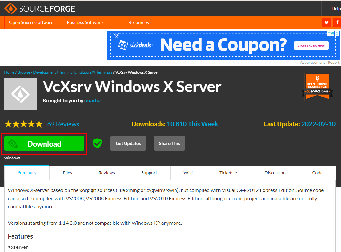
Task: Click Start Saving Now in the ad
Action: coord(311,46)
